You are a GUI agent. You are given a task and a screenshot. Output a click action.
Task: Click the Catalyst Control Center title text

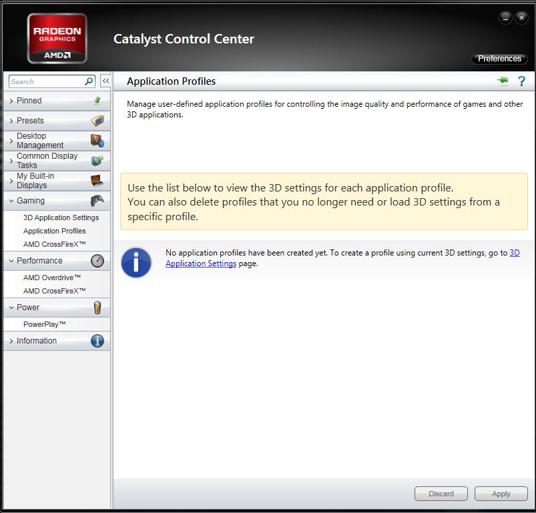tap(184, 39)
